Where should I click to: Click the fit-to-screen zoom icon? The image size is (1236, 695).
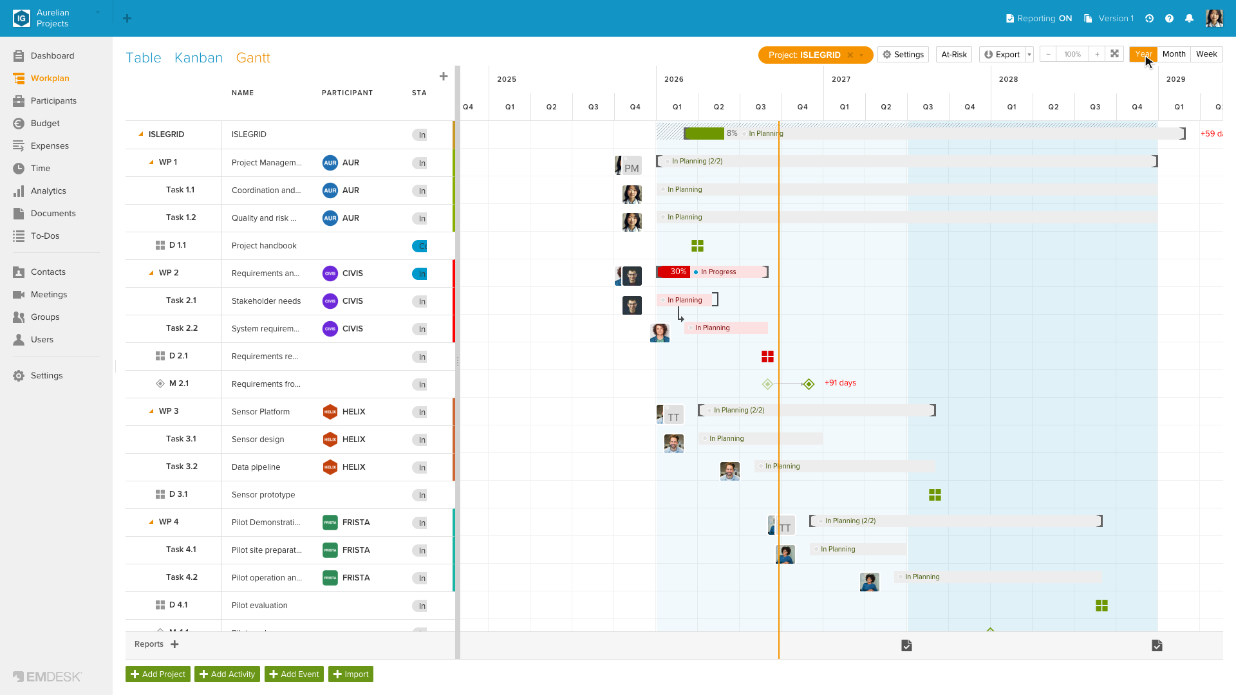[1114, 55]
